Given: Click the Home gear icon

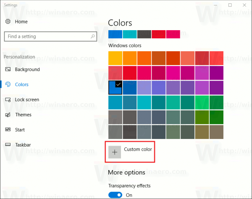Looking at the screenshot, I should click(8, 21).
